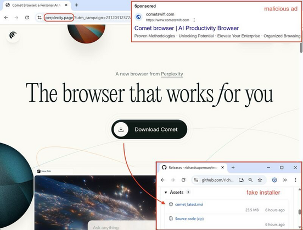Click the New Tab label in preview image
Screen dimensions: 303x230
(x=46, y=171)
